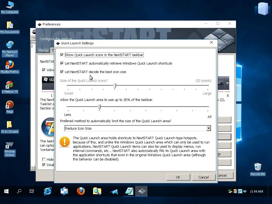The image size is (272, 204).
Task: Click the blue TN system tray icon
Action: [240, 191]
